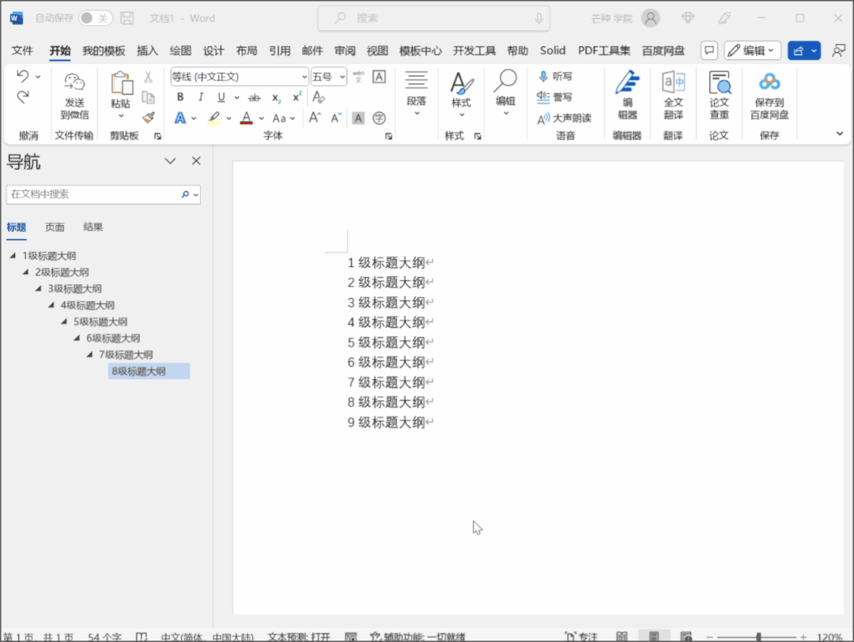Screen dimensions: 854x642
Task: Click the 编辑 mode button
Action: [x=752, y=51]
